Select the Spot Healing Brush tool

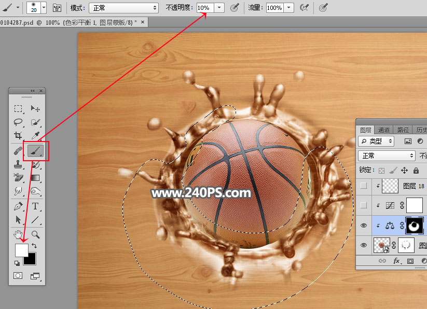coord(18,151)
